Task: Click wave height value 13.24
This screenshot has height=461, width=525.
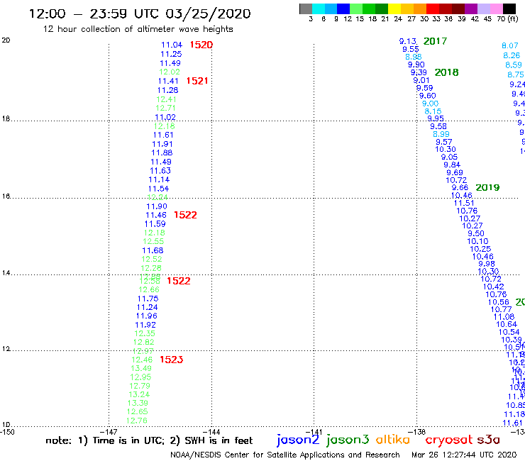Action: (139, 394)
